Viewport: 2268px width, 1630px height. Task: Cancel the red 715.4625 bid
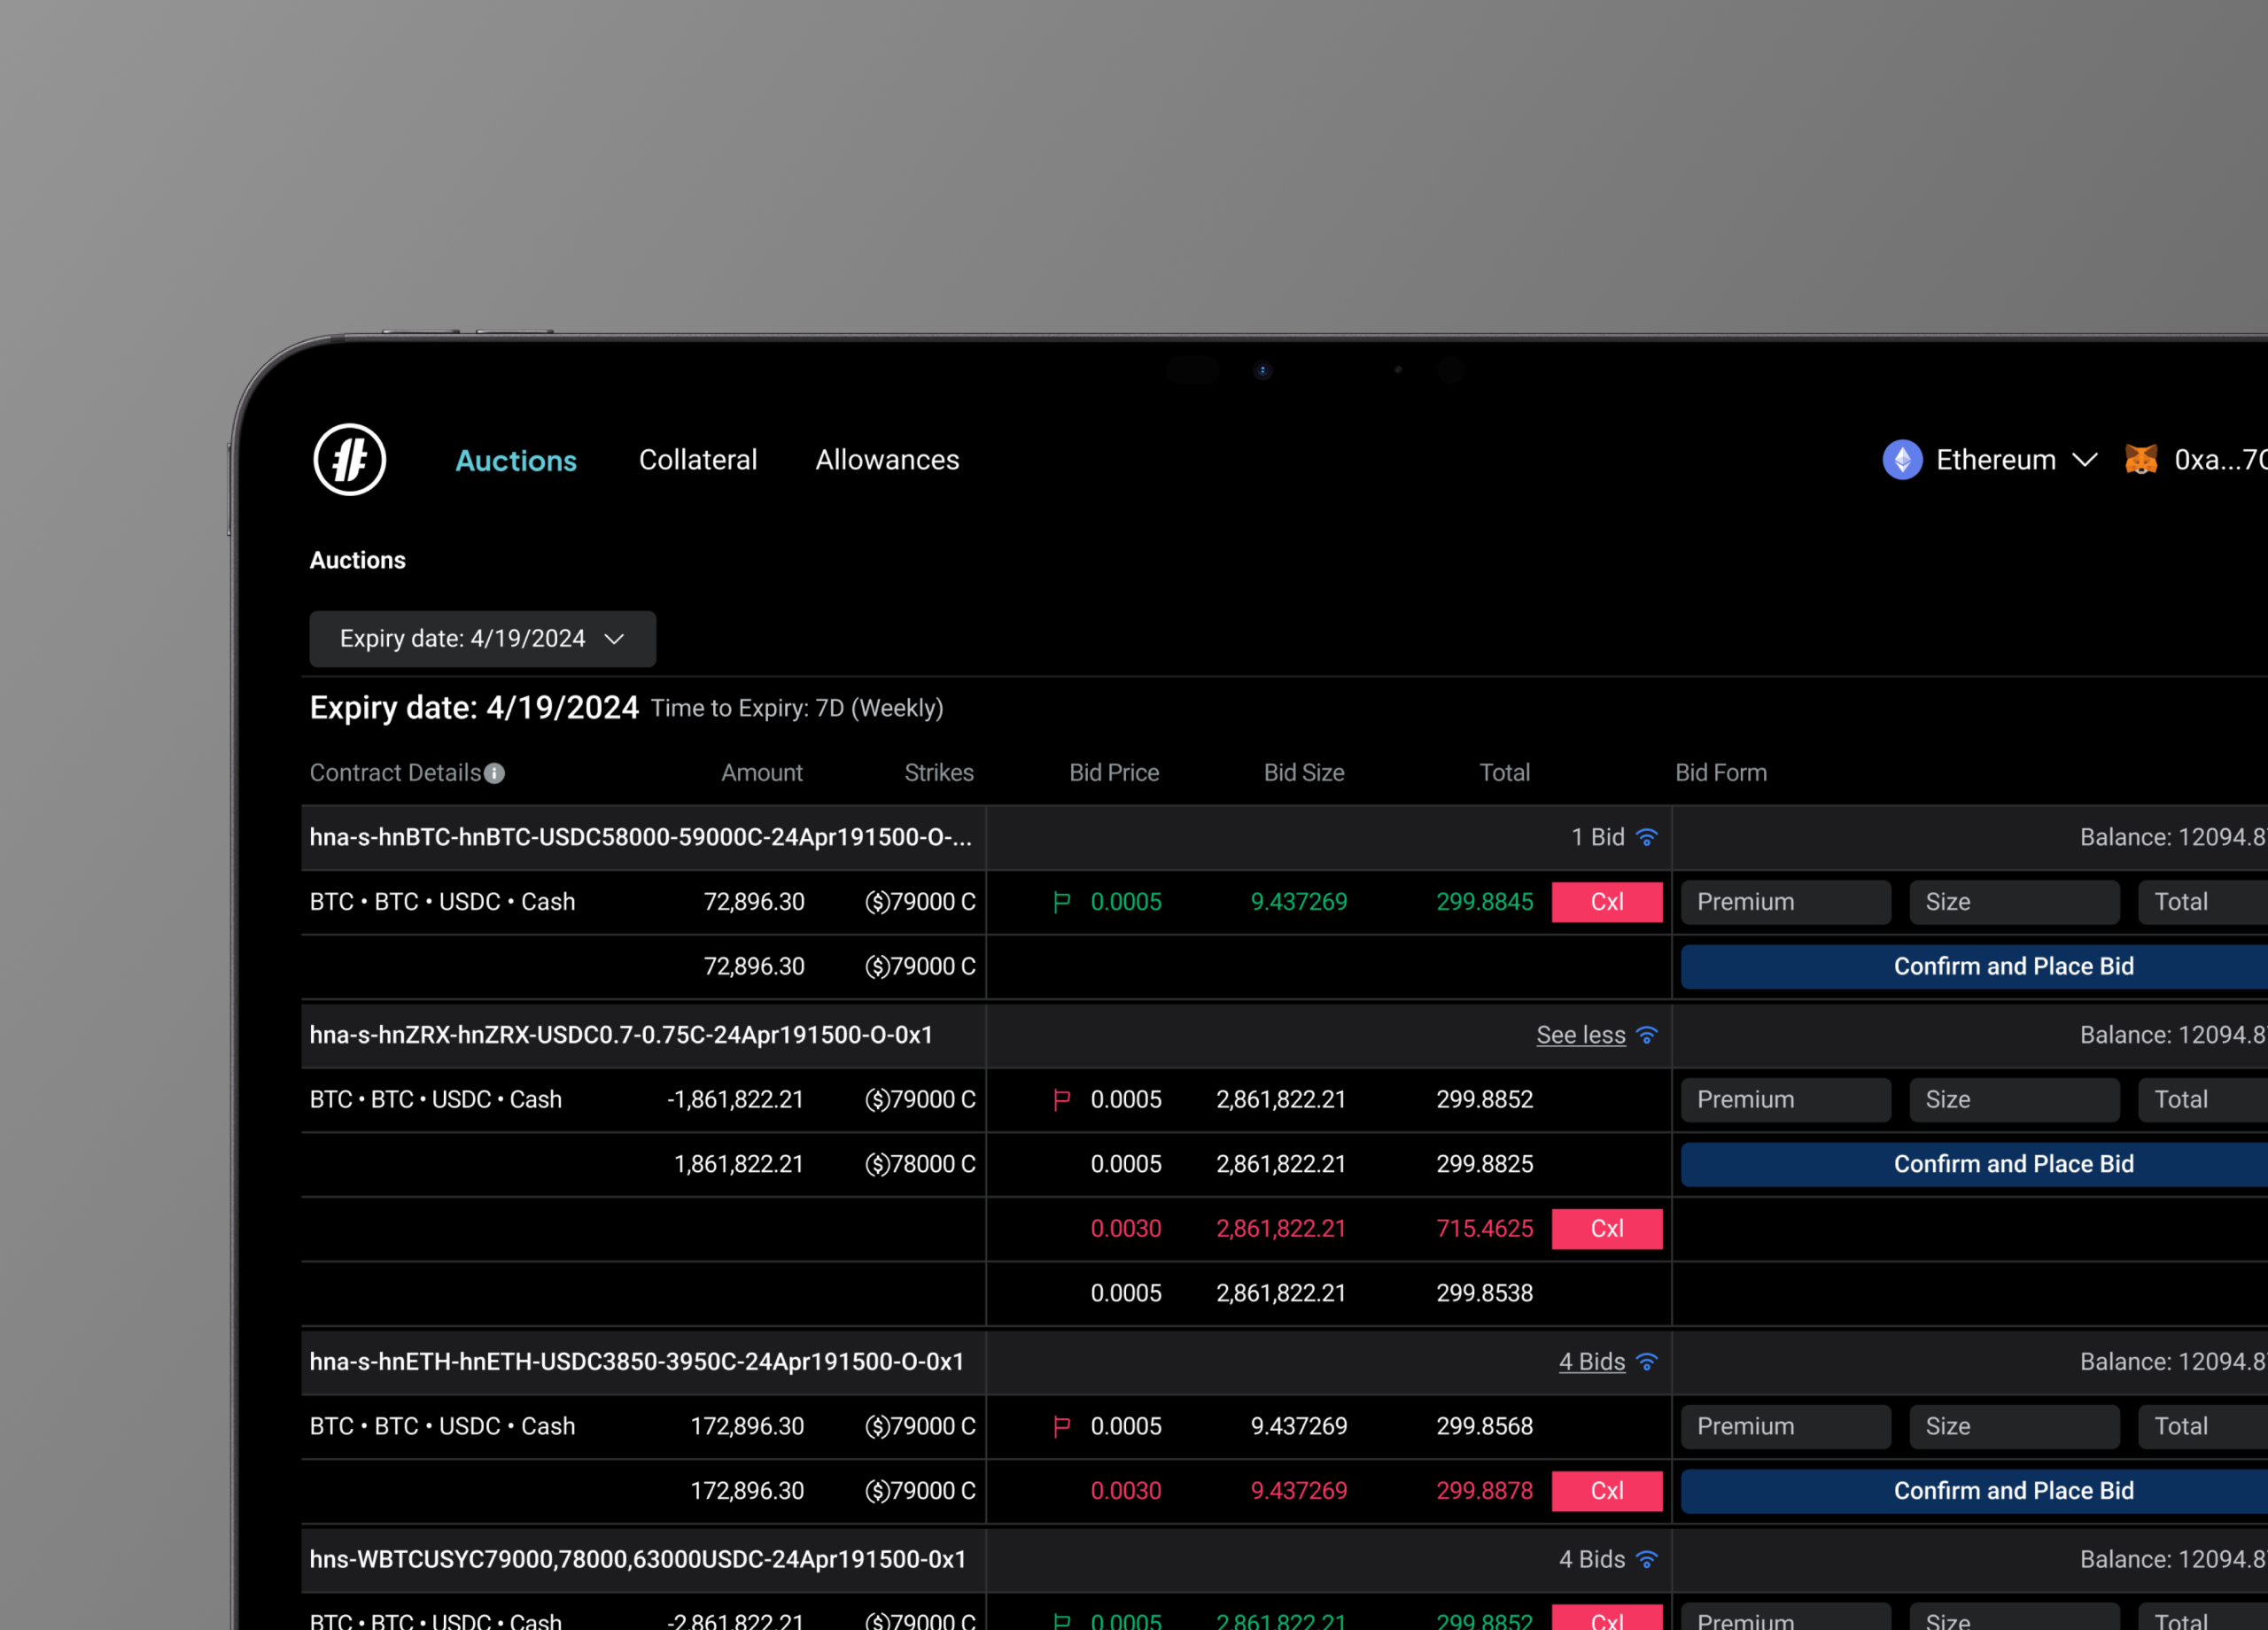pos(1606,1229)
